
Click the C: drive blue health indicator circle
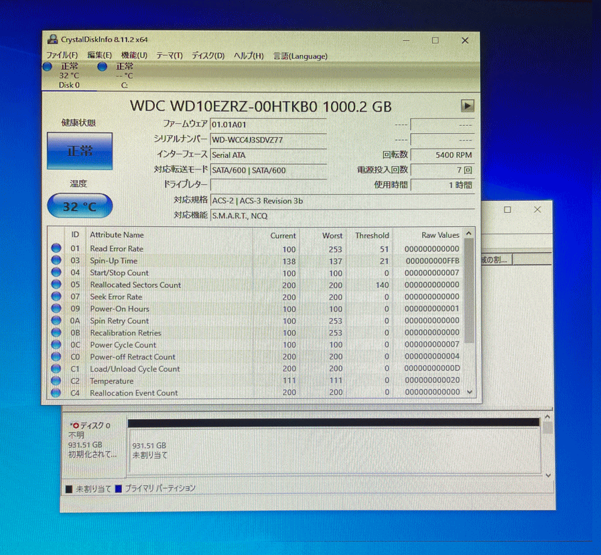pos(102,67)
